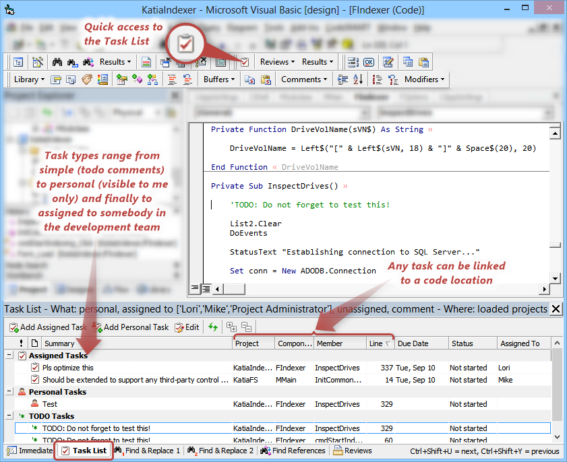Click the paste clipboard icon on top toolbar
The height and width of the screenshot is (462, 567).
point(423,62)
